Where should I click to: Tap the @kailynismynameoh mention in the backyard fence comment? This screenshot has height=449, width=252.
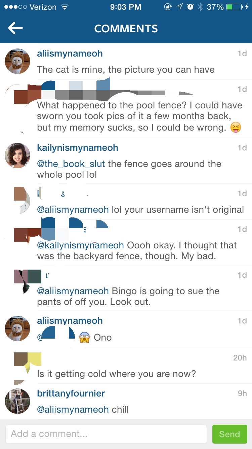click(80, 245)
